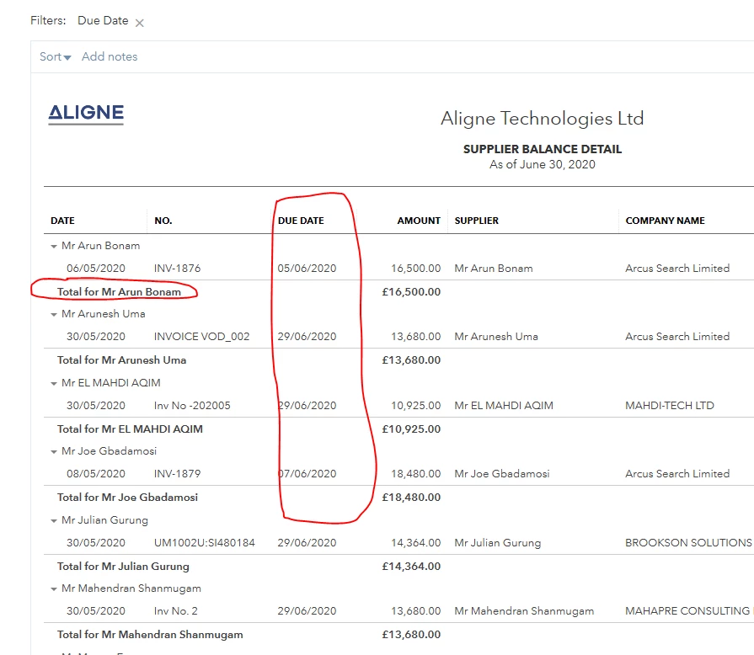
Task: Click Total for Mr Arunesh Uma
Action: (x=121, y=360)
